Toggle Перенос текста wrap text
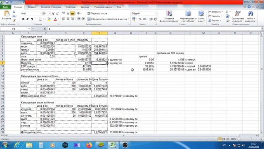Screen dimensions: 264x149 97,13
